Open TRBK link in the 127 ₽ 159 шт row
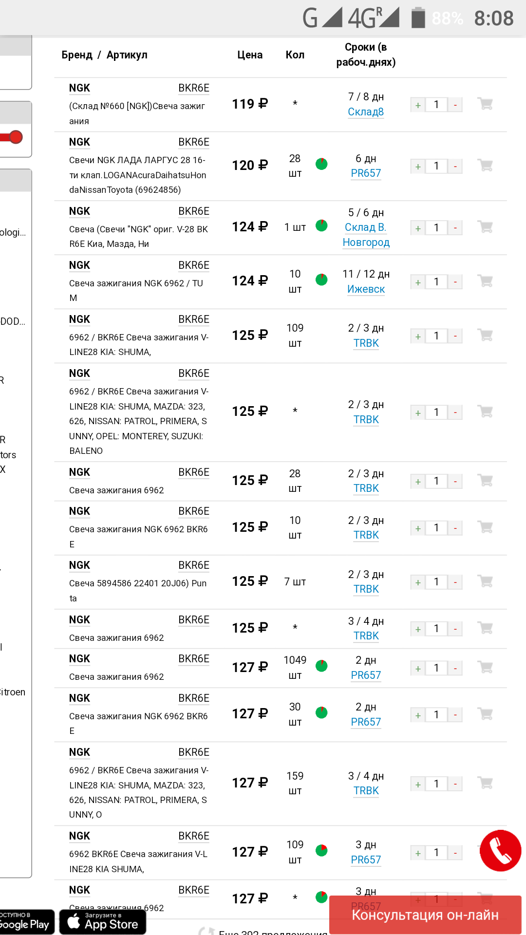Image resolution: width=526 pixels, height=935 pixels. (366, 791)
